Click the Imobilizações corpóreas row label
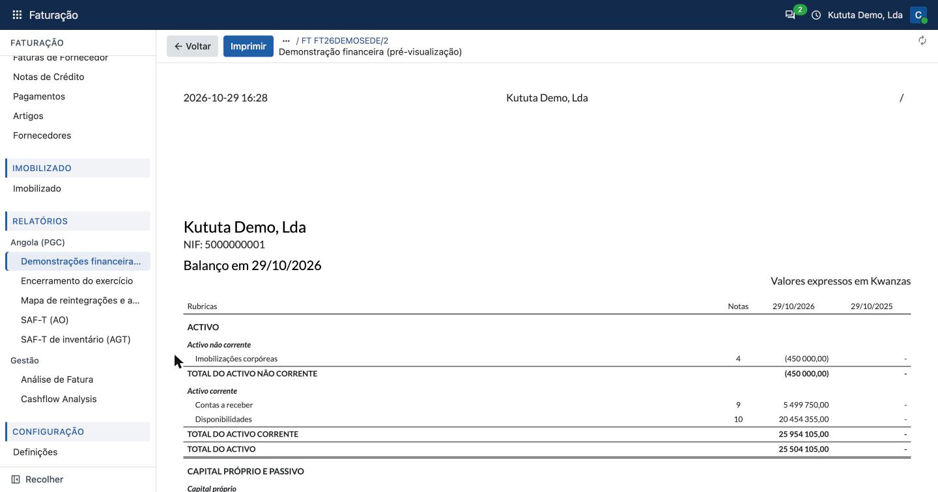This screenshot has width=938, height=492. pos(236,359)
